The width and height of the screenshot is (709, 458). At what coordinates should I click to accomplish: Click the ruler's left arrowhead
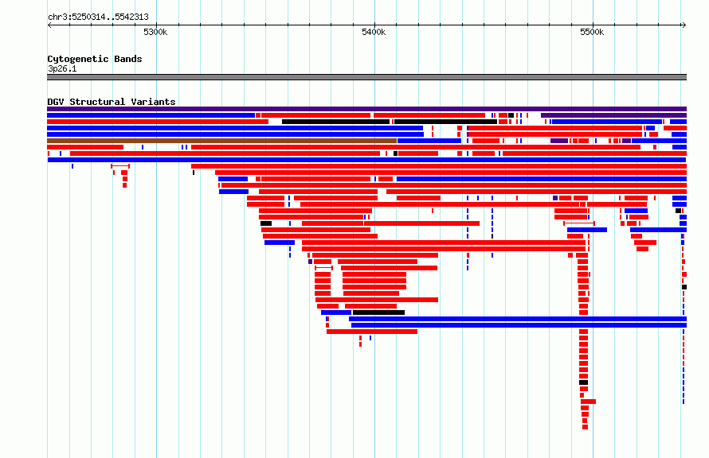pyautogui.click(x=49, y=25)
